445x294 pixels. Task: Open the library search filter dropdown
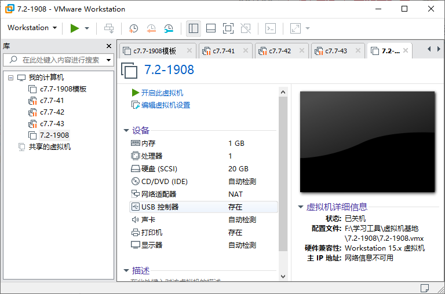[x=108, y=60]
